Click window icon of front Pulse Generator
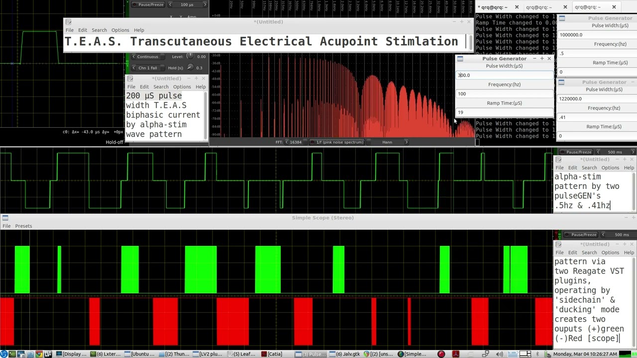The width and height of the screenshot is (637, 358). coord(460,59)
